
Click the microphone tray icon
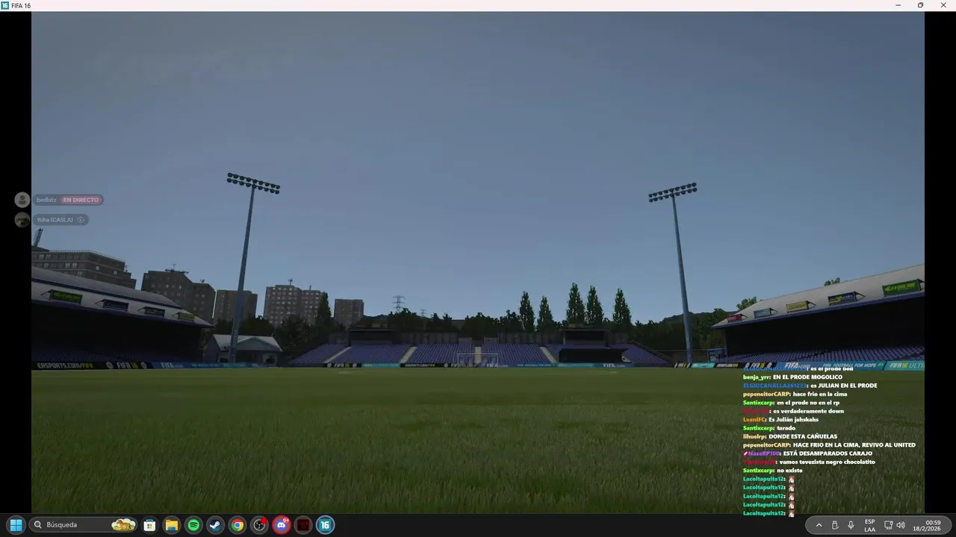(851, 525)
